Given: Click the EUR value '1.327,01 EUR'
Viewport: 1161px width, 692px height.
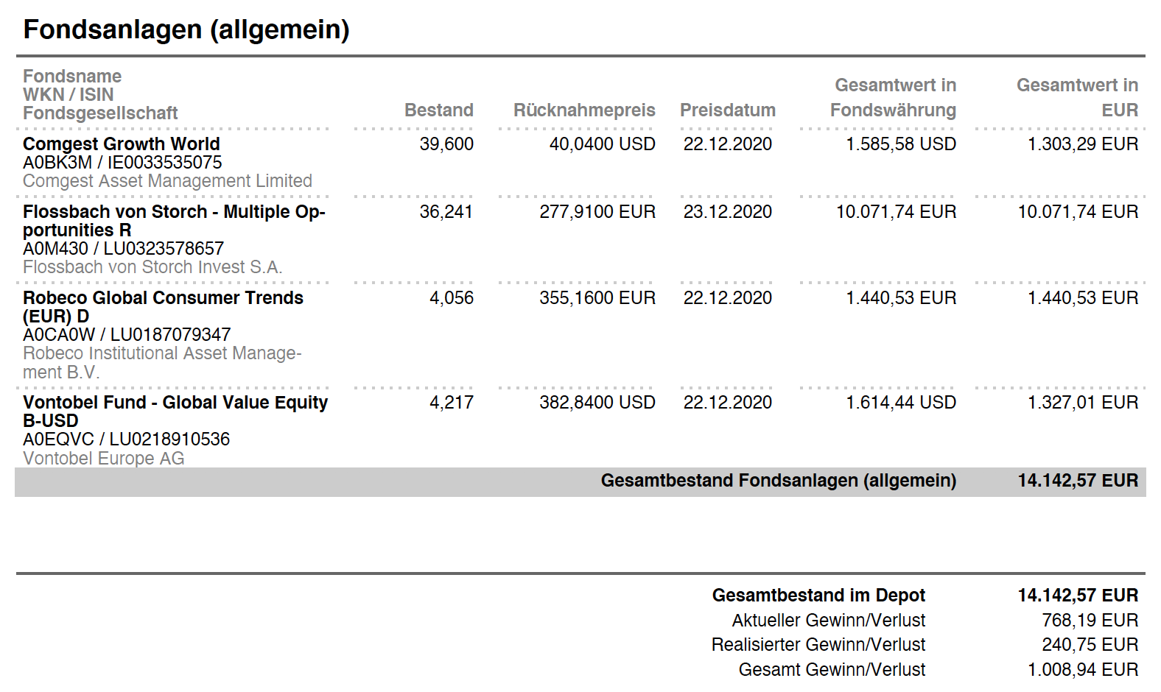Looking at the screenshot, I should tap(1083, 403).
